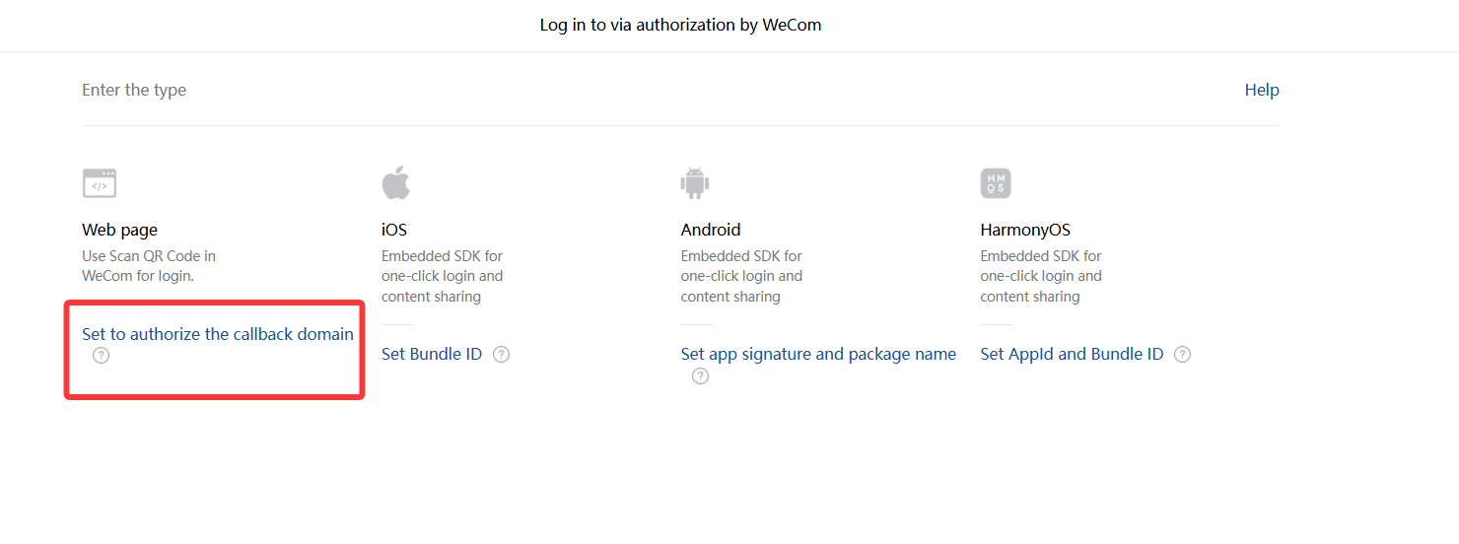Open help tooltip under app signature link
This screenshot has height=544, width=1459.
tap(700, 376)
